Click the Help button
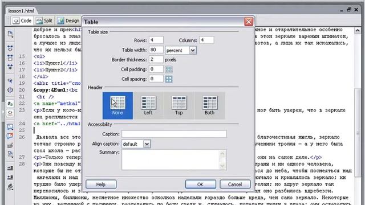Viewport: 365px width, 205px height. pyautogui.click(x=101, y=184)
